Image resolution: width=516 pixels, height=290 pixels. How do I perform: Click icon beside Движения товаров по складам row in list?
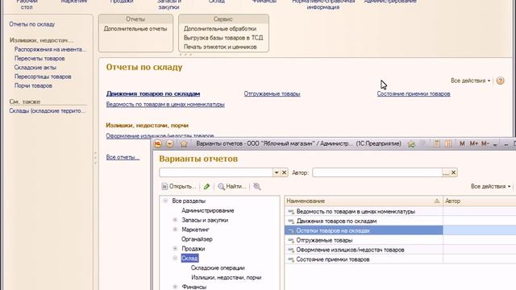coord(291,222)
